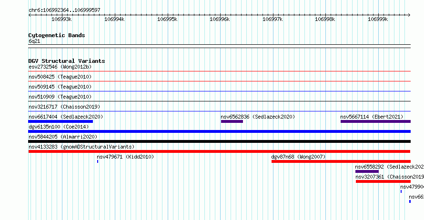The image size is (424, 220).
Task: Click the left arrowhead of the ruler
Action: (x=30, y=15)
